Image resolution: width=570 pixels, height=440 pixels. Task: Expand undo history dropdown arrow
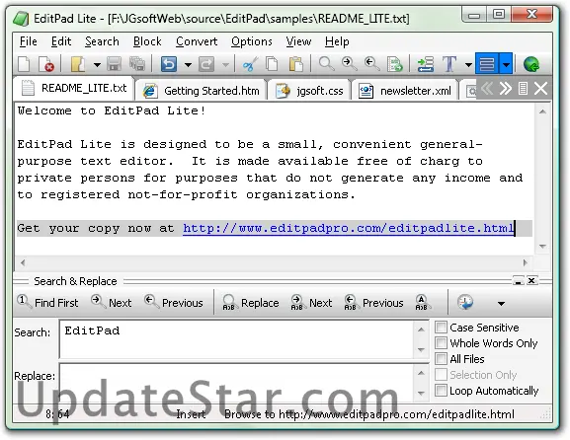point(188,65)
